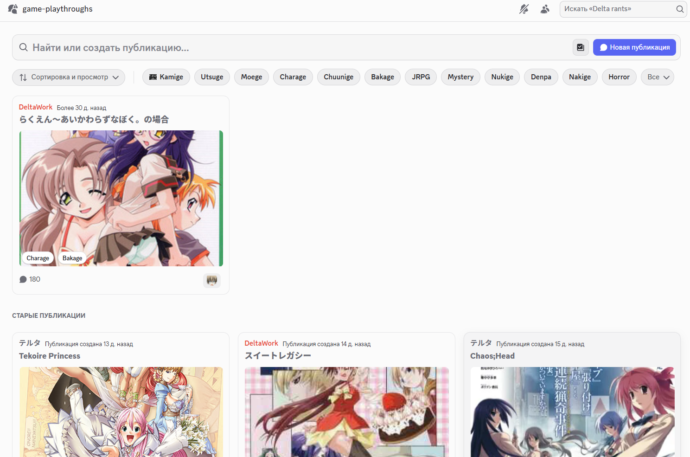
Task: Filter posts by Horror tag
Action: (619, 77)
